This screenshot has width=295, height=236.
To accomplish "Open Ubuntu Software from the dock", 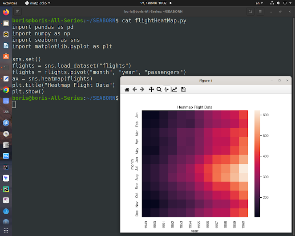I will coord(6,56).
